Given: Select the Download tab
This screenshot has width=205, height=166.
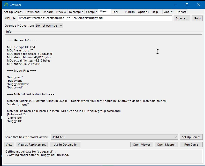Looking at the screenshot, I should point(33,12).
